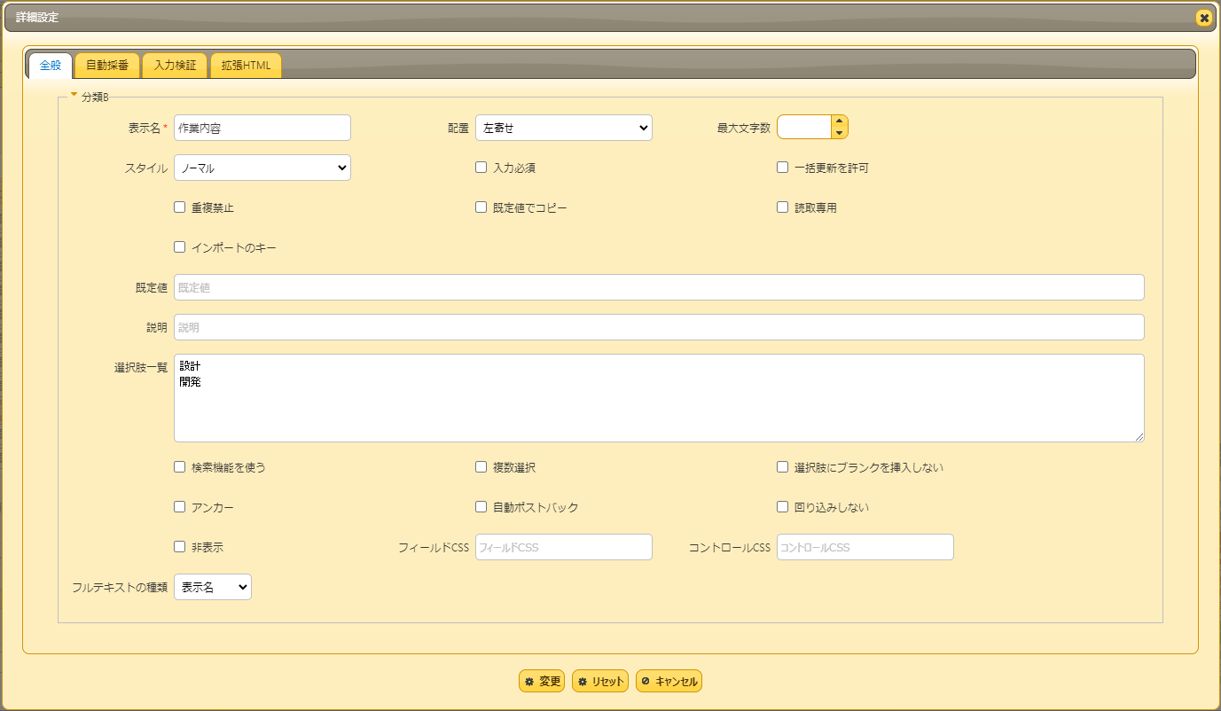Decrease 最大文字数 with down arrow
This screenshot has width=1221, height=711.
click(x=839, y=133)
